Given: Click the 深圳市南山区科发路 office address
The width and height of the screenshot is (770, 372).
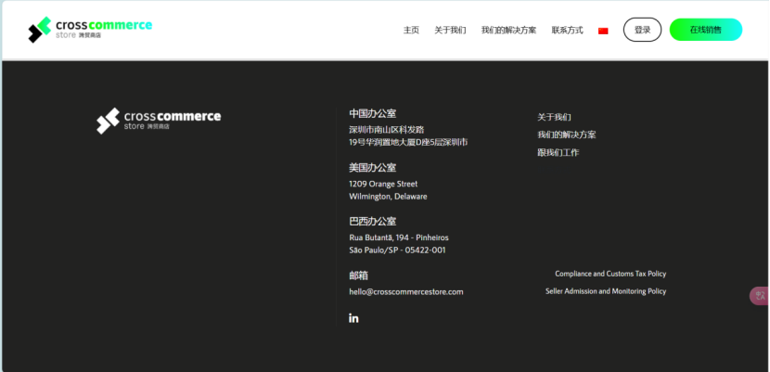Looking at the screenshot, I should click(386, 130).
